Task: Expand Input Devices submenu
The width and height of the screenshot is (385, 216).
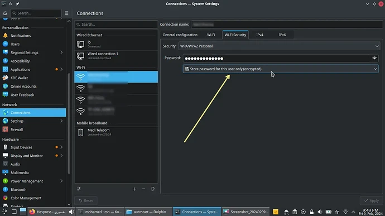Action: (61, 147)
